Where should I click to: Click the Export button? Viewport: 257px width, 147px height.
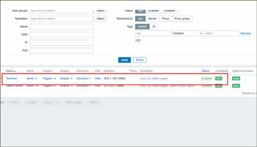[x=48, y=102]
